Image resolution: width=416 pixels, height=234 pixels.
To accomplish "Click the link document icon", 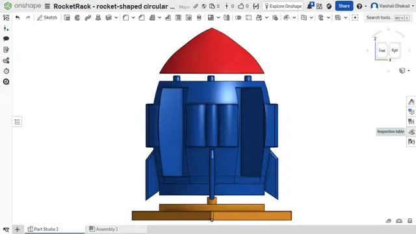I will 196,6.
